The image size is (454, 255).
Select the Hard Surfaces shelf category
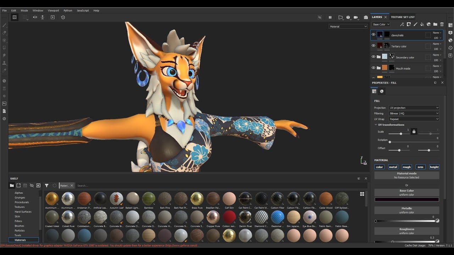point(23,211)
